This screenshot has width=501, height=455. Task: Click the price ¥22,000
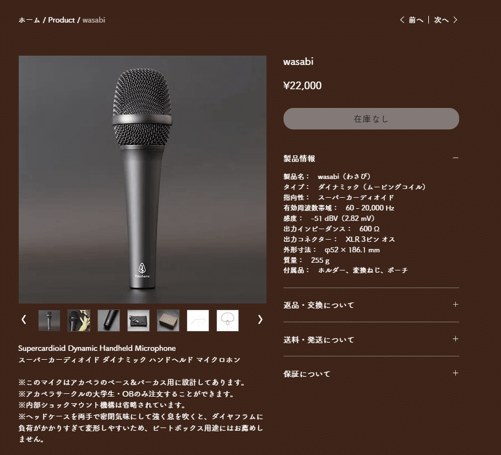[302, 85]
